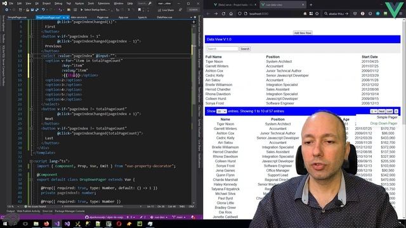This screenshot has width=406, height=228.
Task: Open the Output panel tab
Action: point(10,211)
